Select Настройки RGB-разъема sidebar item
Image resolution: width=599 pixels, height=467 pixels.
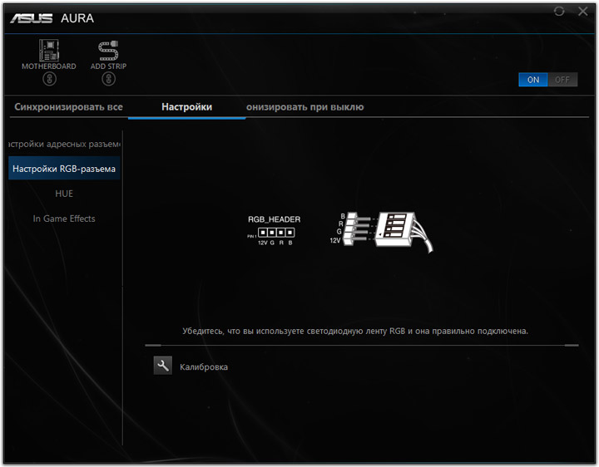[64, 169]
